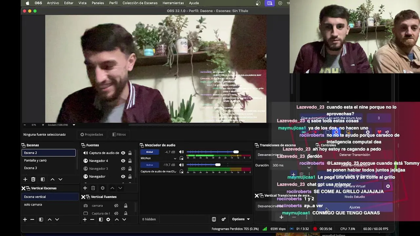Hide the Navegador 4 source

point(123,161)
